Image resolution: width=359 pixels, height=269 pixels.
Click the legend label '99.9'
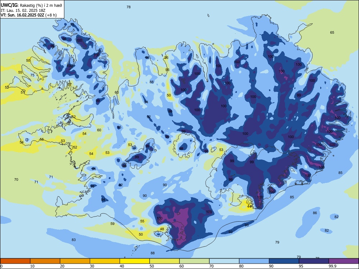332,266
